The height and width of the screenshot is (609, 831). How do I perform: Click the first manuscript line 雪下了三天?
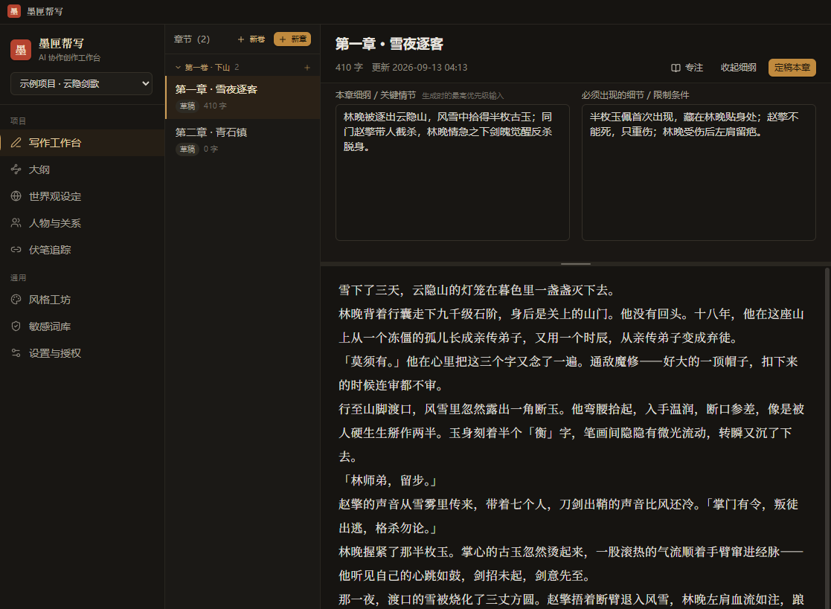(x=478, y=290)
